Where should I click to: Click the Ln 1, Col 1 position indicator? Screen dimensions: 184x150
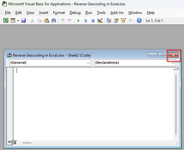154,21
